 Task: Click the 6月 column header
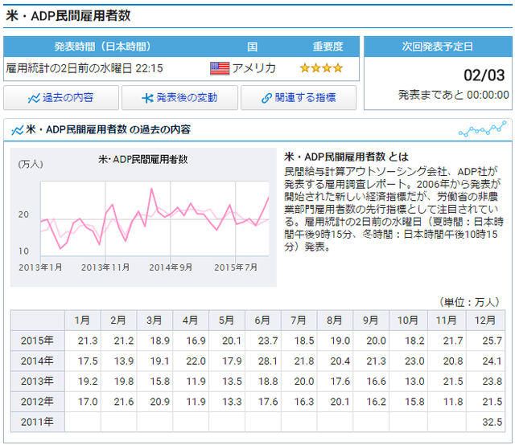pyautogui.click(x=263, y=320)
